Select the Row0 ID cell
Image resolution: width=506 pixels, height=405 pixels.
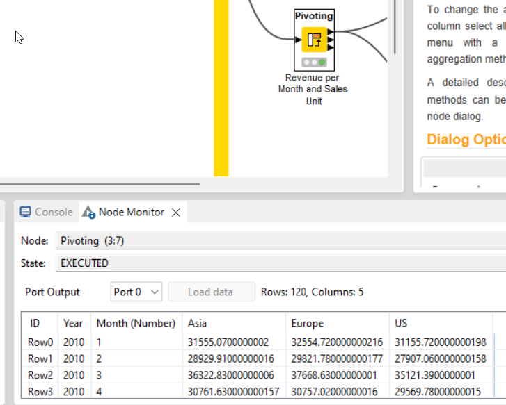point(40,342)
